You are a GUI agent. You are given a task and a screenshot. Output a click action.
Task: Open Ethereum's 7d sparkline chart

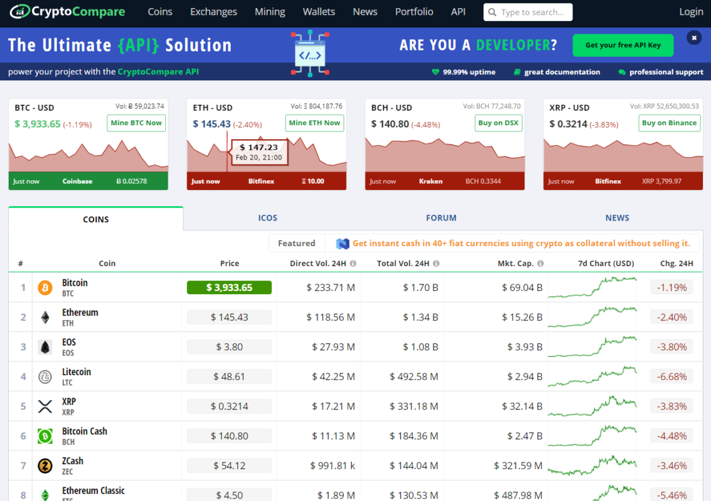coord(592,317)
